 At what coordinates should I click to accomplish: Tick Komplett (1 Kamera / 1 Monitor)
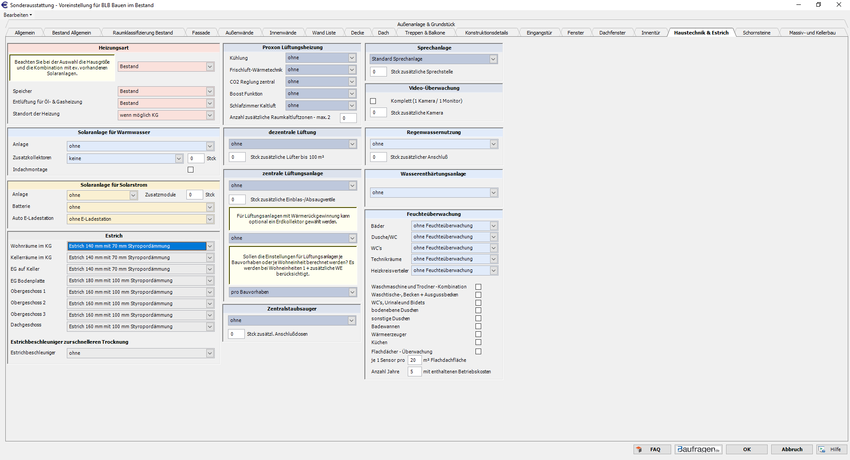coord(373,101)
